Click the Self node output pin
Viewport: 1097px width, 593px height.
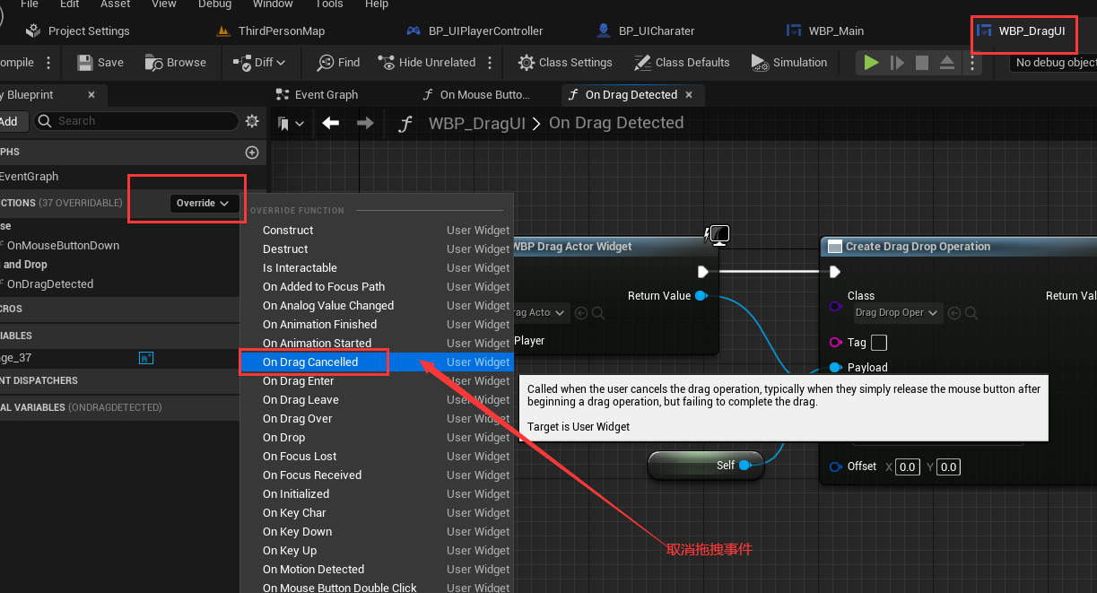[744, 466]
